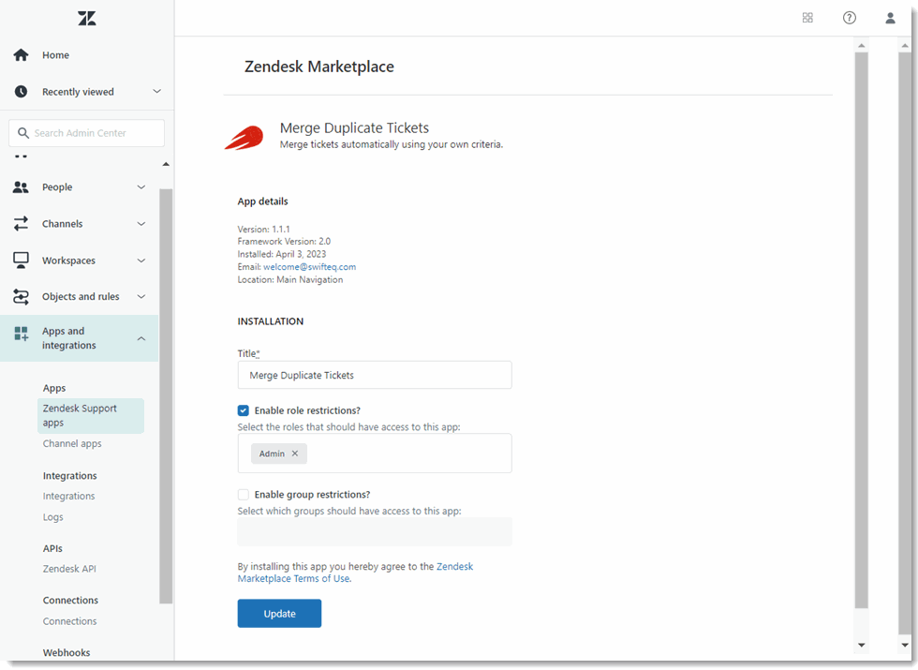Click the Merge Duplicate Tickets app logo
918x670 pixels.
(244, 137)
